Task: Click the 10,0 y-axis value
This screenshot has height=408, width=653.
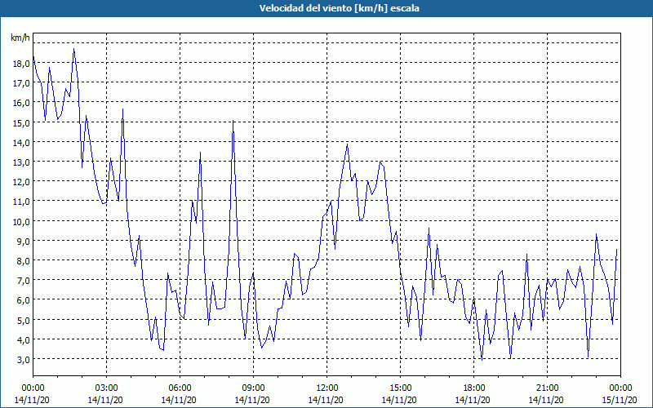Action: click(x=21, y=221)
